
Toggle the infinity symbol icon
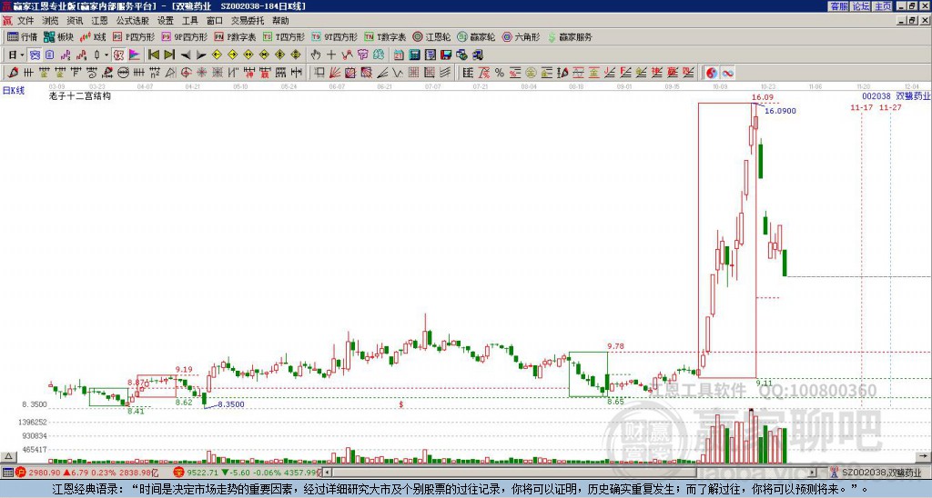(727, 73)
